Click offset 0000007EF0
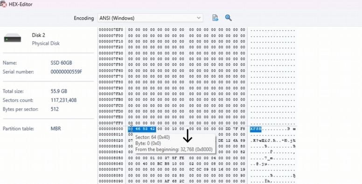This screenshot has width=362, height=184. click(111, 30)
